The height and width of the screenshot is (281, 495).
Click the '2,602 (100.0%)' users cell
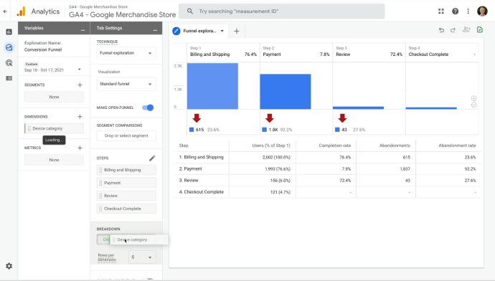(x=276, y=157)
